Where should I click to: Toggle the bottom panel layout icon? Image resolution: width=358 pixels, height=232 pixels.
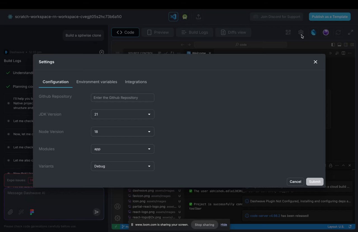[x=339, y=45]
